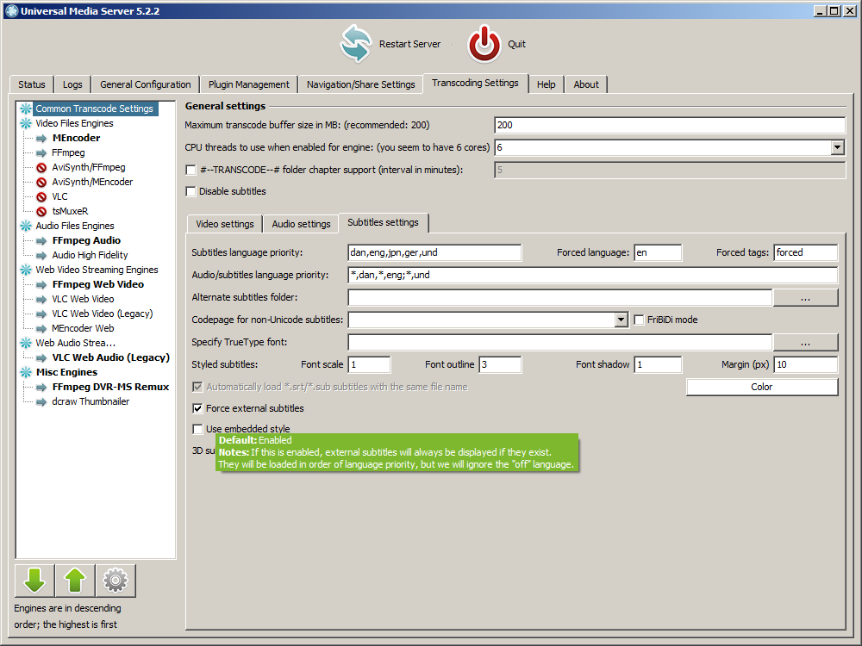Image resolution: width=862 pixels, height=646 pixels.
Task: Click the Restart Server label
Action: tap(409, 44)
